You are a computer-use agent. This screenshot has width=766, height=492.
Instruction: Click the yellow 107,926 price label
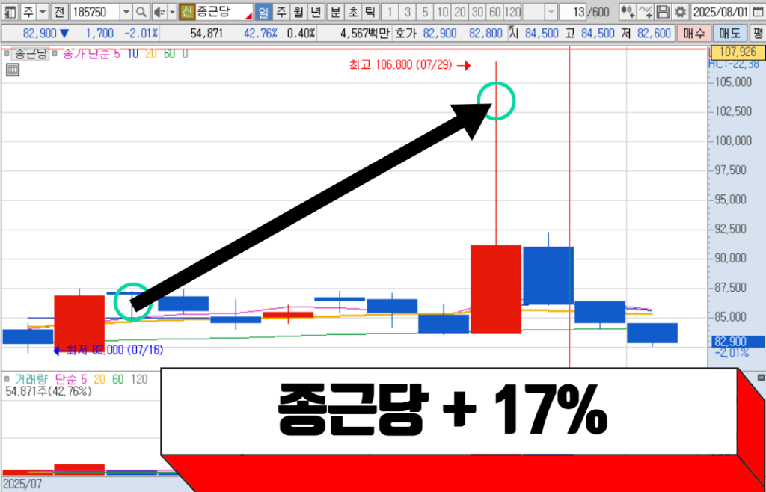(737, 52)
